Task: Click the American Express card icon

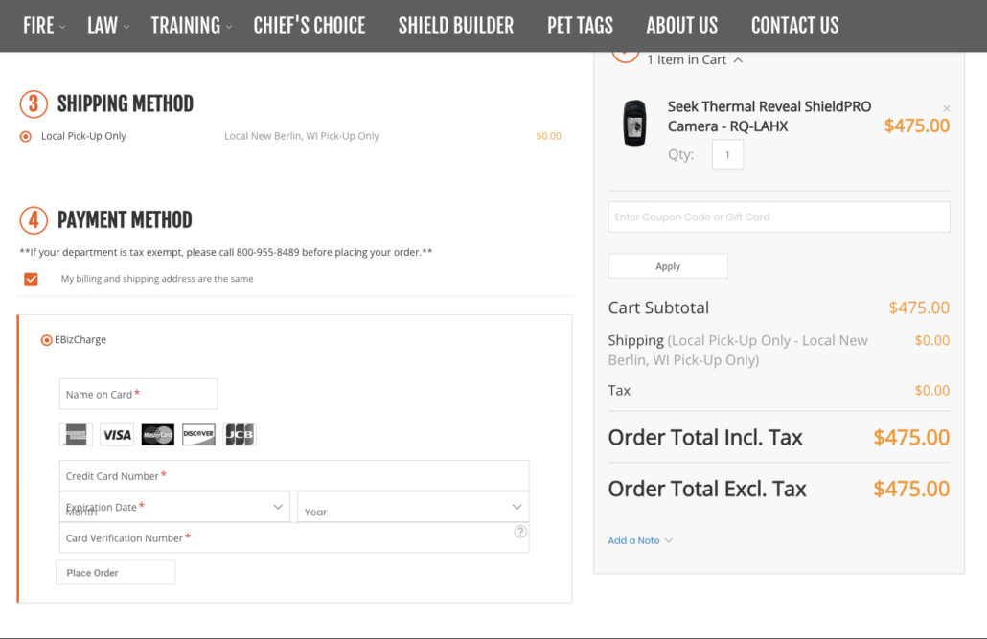Action: (76, 434)
